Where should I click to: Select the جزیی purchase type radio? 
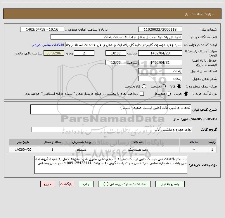tap(186, 94)
